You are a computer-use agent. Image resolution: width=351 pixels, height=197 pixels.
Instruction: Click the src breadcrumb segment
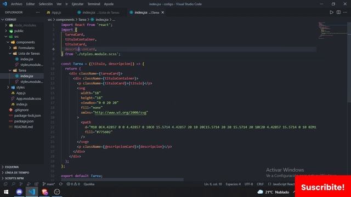pyautogui.click(x=50, y=20)
